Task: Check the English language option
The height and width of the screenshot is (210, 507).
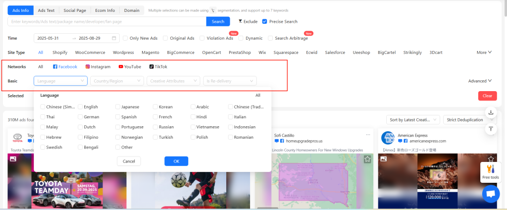Action: (80, 107)
